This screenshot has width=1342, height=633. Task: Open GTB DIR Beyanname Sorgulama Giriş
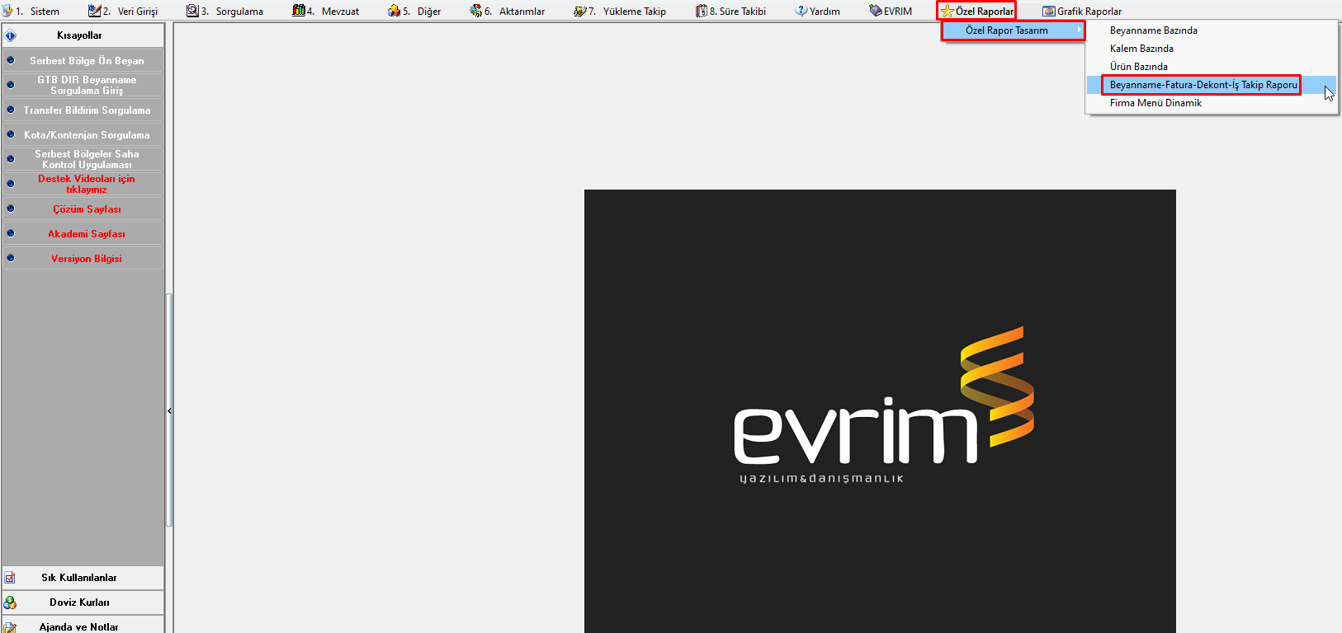pos(83,85)
